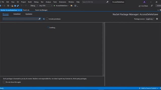Navigate backward with the blue arrow icon

point(1,6)
